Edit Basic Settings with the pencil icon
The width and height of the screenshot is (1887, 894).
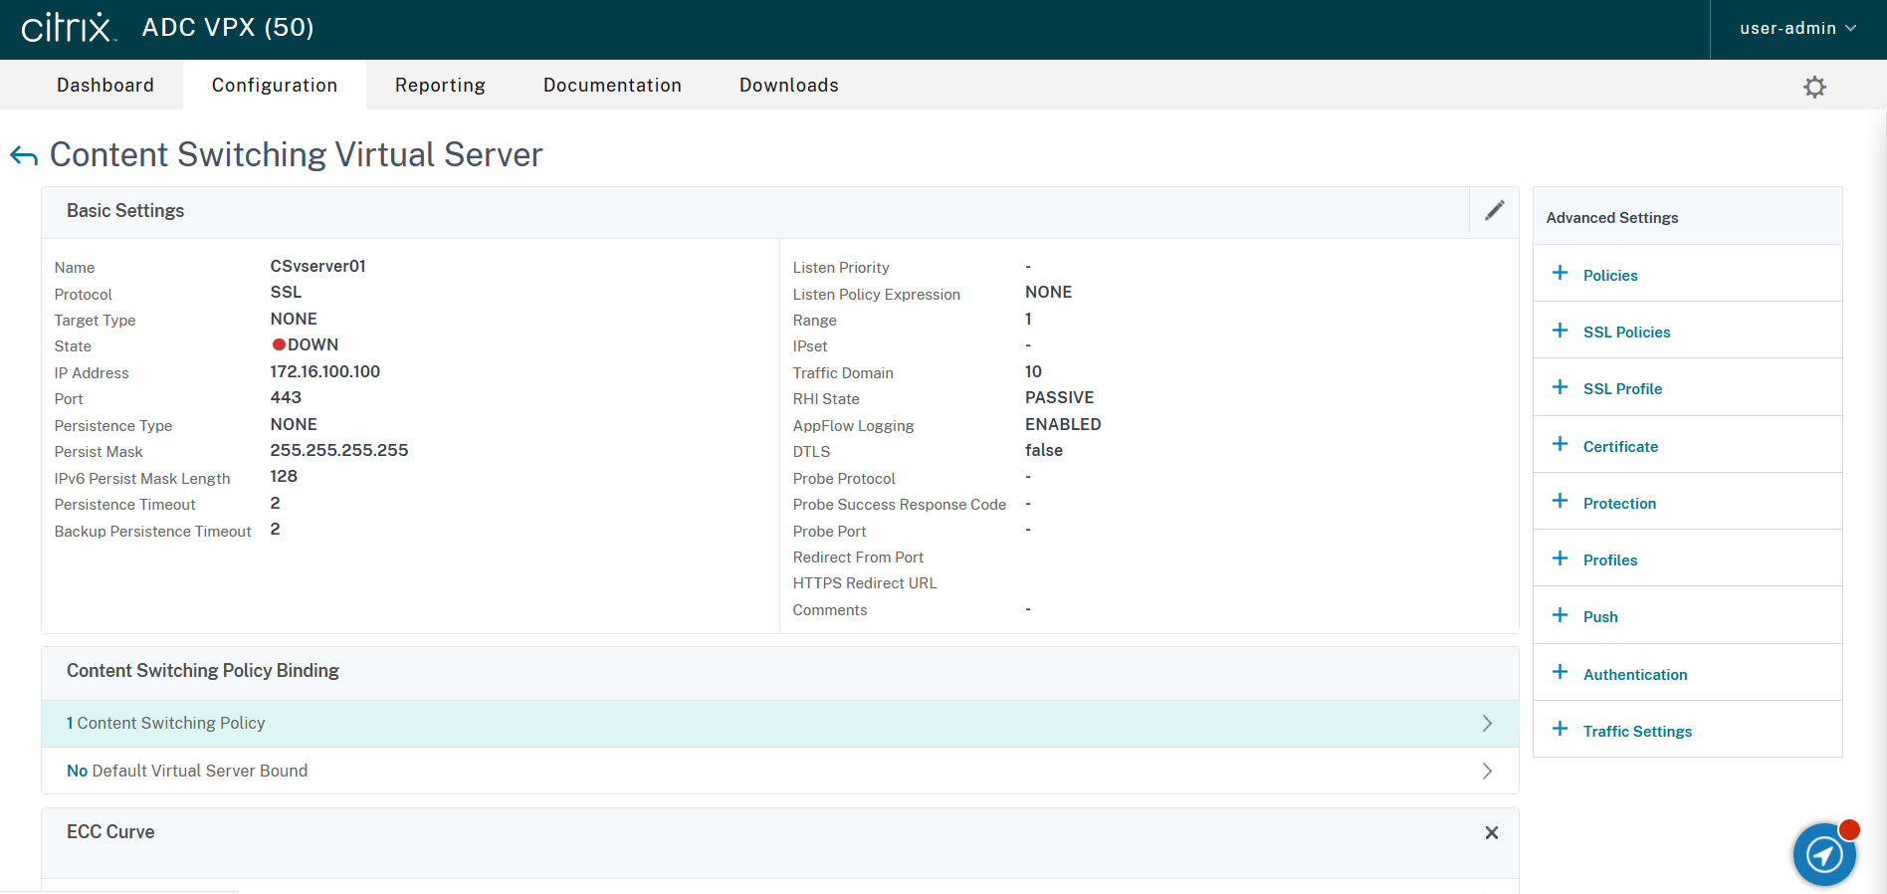[x=1494, y=211]
